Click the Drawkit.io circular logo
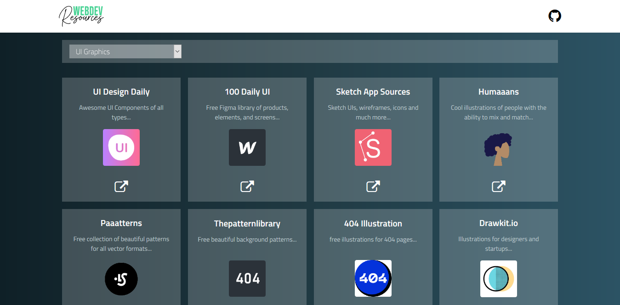Viewport: 620px width, 305px height. click(498, 278)
